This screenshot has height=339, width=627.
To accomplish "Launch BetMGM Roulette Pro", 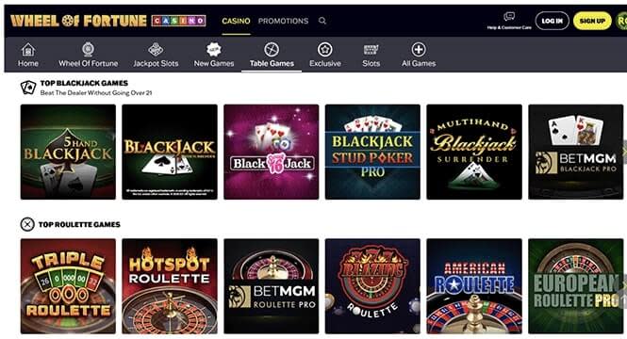I will point(272,286).
